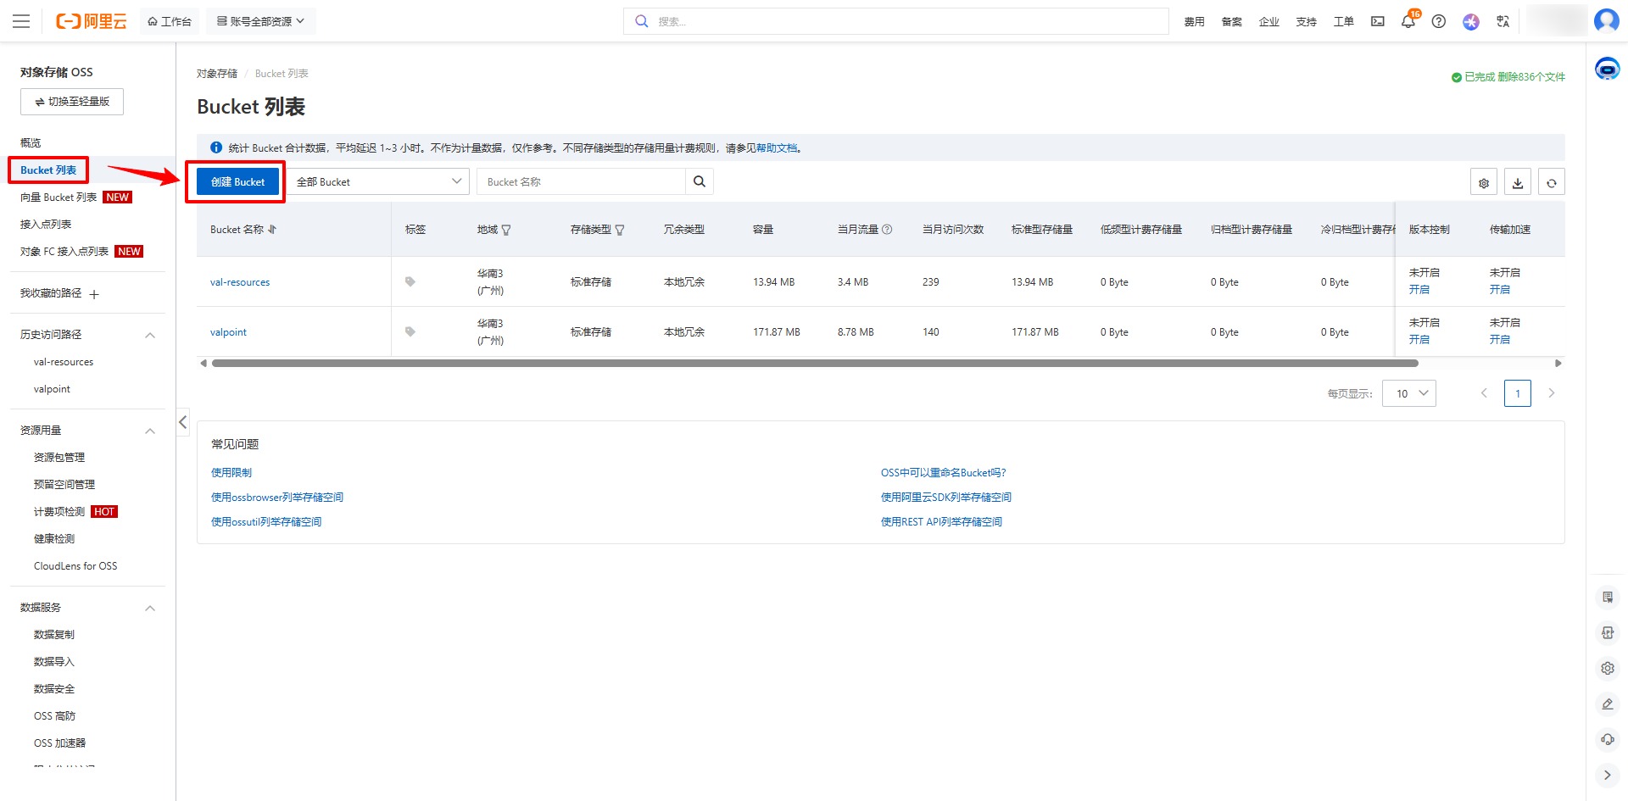Open 资源包管理 in the sidebar

tap(59, 458)
